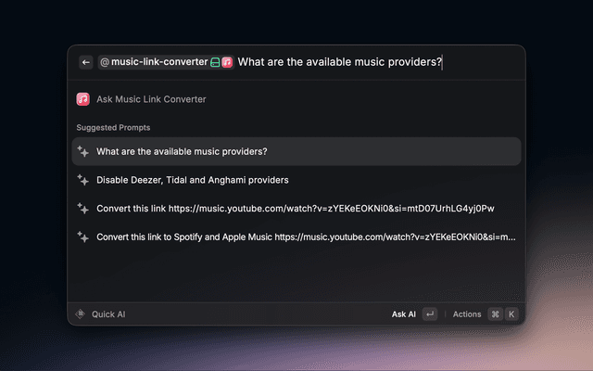Click the Quick AI icon in bottom bar
This screenshot has width=593, height=371.
pyautogui.click(x=82, y=314)
